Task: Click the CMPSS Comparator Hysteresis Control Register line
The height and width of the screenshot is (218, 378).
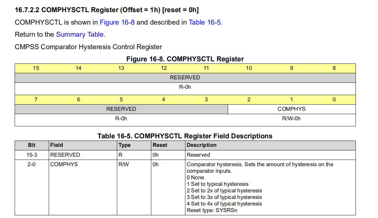Action: (89, 47)
